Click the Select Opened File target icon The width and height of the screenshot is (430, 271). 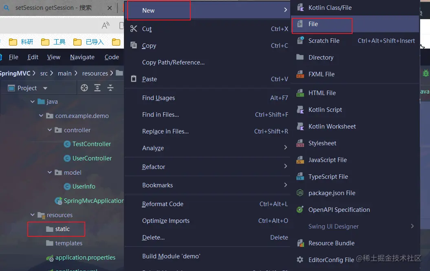tap(84, 88)
